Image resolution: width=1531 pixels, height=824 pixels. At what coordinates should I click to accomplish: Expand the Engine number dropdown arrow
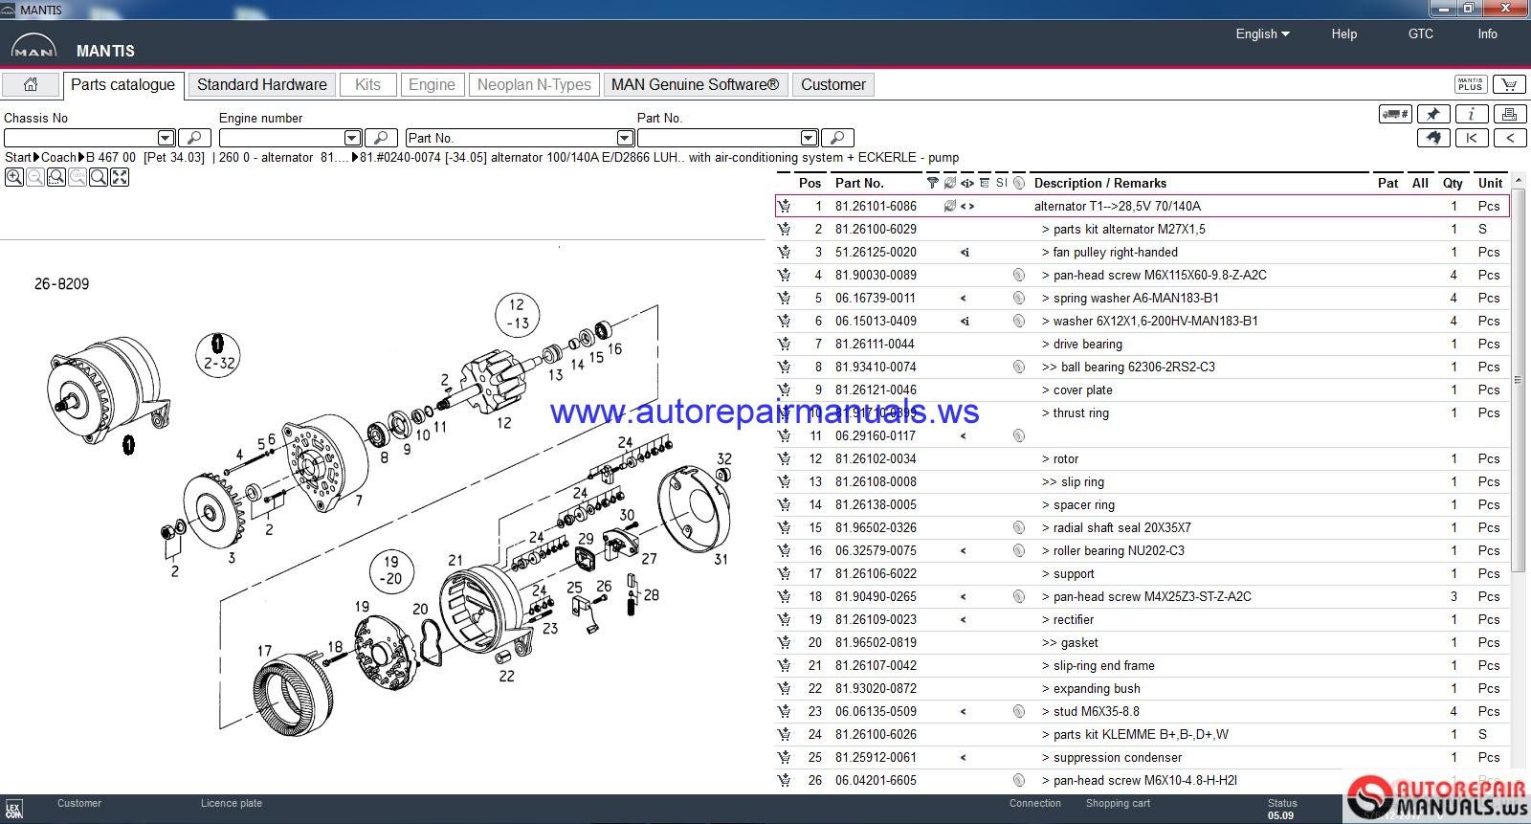click(x=352, y=138)
